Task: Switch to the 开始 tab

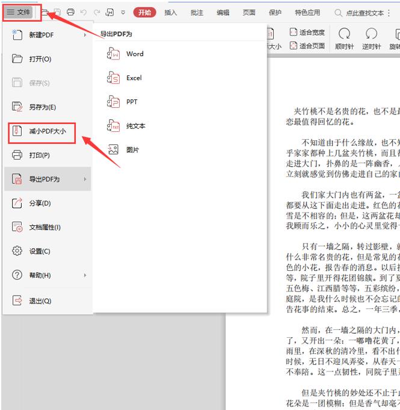Action: pos(145,12)
